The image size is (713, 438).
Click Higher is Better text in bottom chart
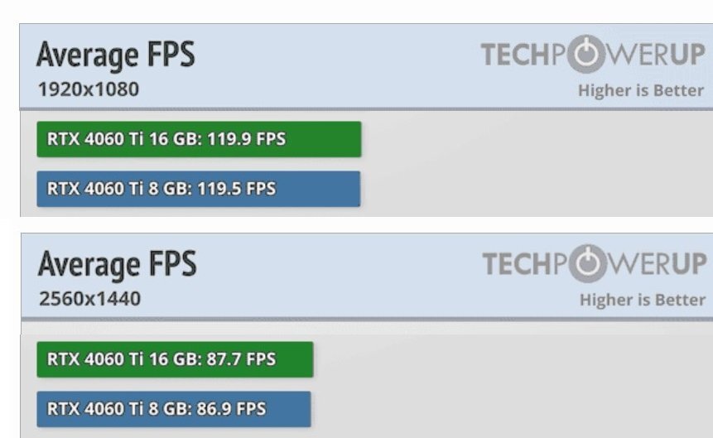(643, 300)
